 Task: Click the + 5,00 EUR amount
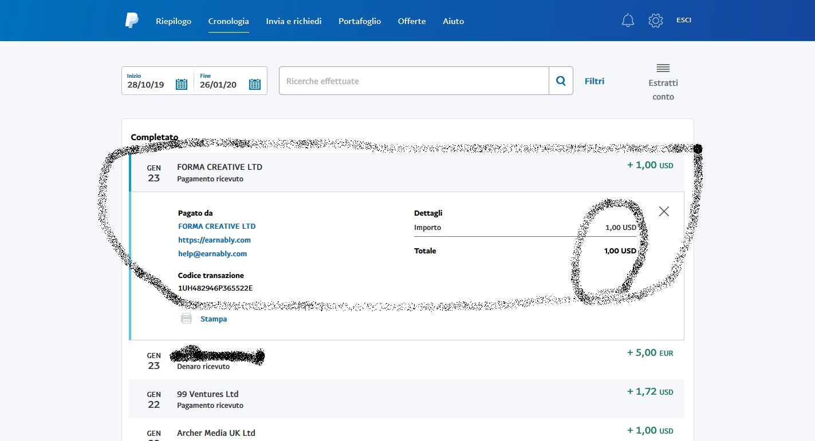pos(650,353)
